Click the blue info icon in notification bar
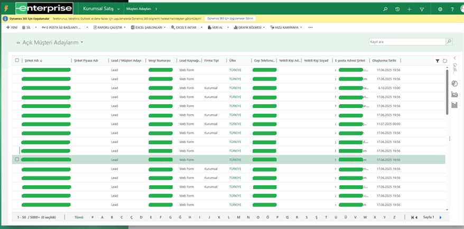This screenshot has height=229, width=464. pos(5,18)
